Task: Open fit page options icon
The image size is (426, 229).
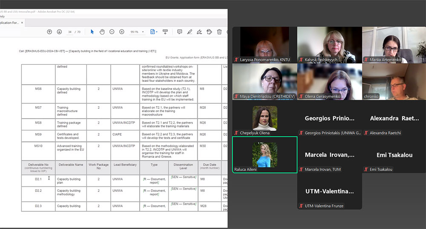Action: (x=153, y=32)
